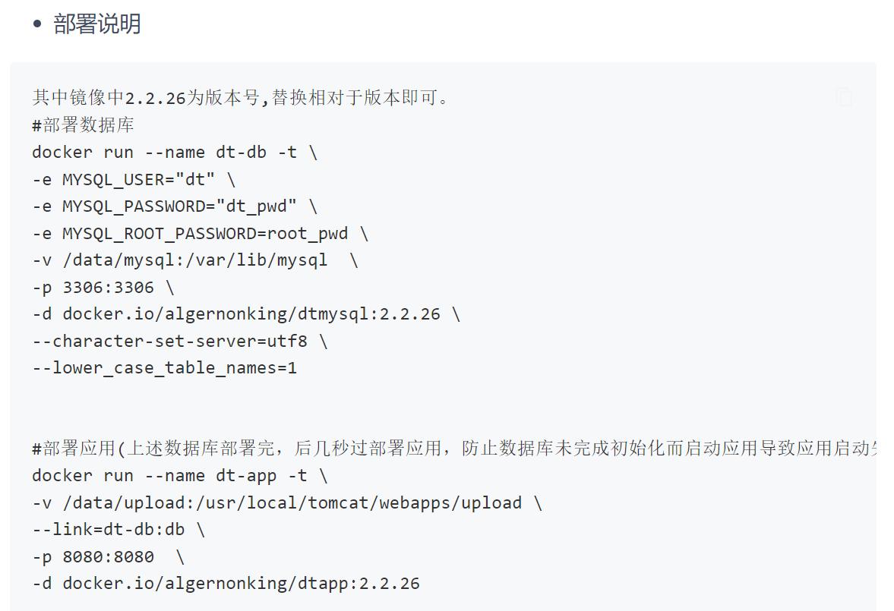Image resolution: width=894 pixels, height=611 pixels.
Task: Click the --lower_case_table_names=1 line
Action: [165, 368]
